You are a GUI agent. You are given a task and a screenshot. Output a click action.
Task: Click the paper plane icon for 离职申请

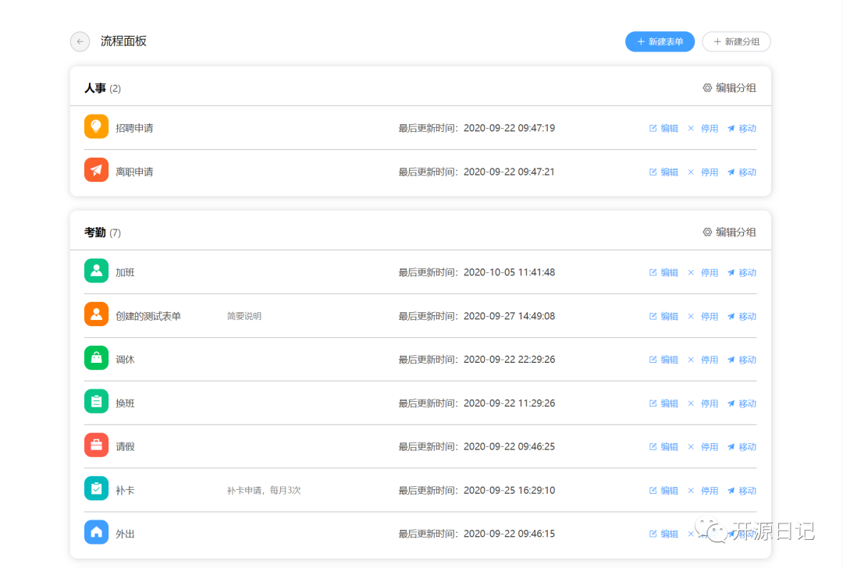[x=96, y=170]
